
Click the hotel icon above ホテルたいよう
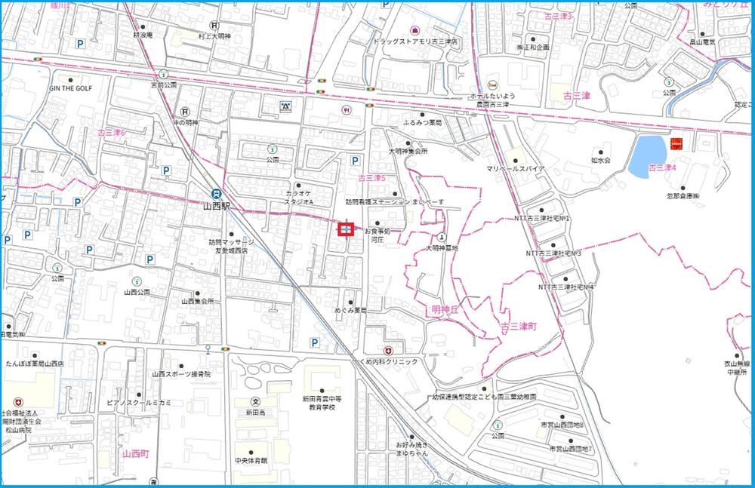pyautogui.click(x=492, y=84)
